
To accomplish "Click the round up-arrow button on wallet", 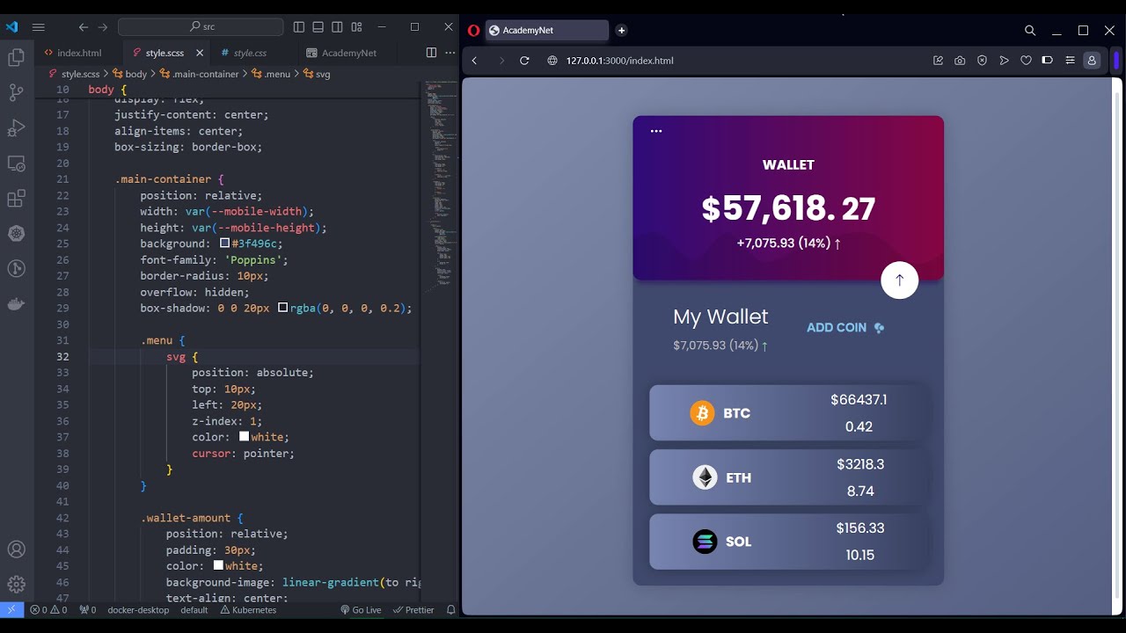I will pyautogui.click(x=899, y=280).
